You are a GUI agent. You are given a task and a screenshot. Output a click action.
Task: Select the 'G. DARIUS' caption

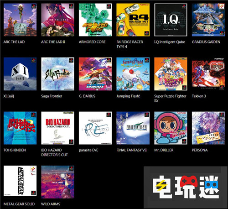(x=87, y=96)
